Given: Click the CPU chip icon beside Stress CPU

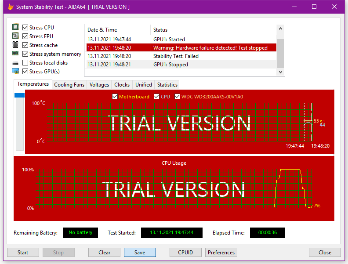Looking at the screenshot, I should pyautogui.click(x=15, y=27).
